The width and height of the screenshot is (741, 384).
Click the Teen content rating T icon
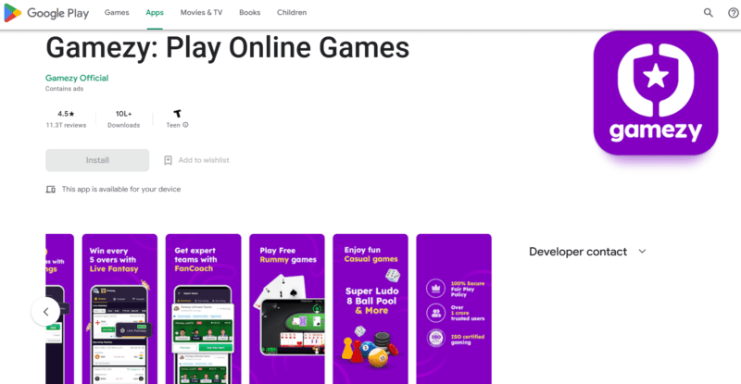pyautogui.click(x=177, y=114)
